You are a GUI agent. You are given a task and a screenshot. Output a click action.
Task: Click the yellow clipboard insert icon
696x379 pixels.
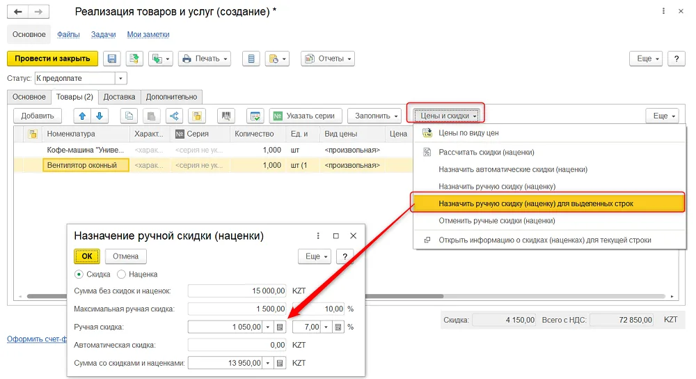197,116
